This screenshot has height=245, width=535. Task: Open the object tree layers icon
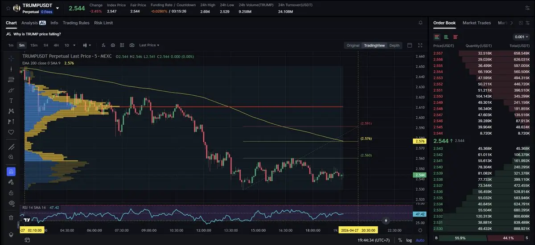coord(11,234)
